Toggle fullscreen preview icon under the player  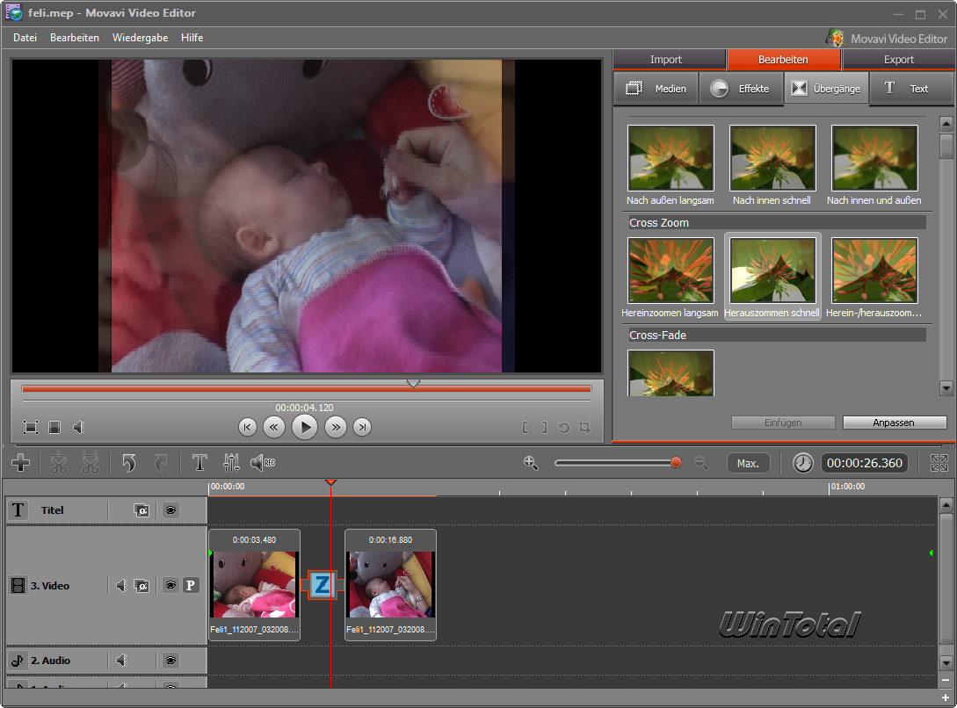(31, 427)
